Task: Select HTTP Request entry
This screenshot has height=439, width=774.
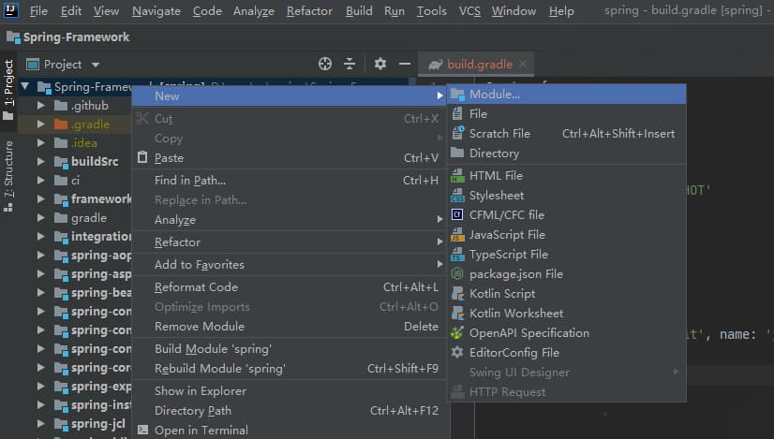Action: click(566, 392)
